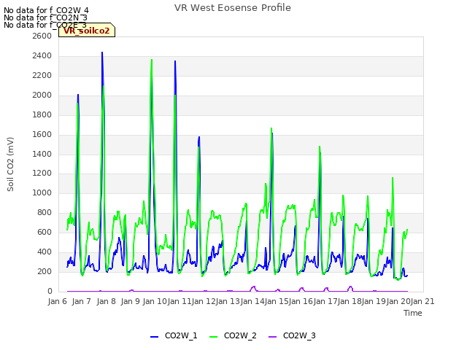Click the VR_soilco2 label box

tap(87, 31)
